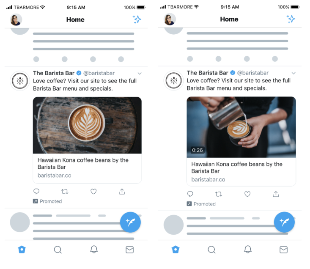Tap the sparkle icon on right phone

click(291, 19)
